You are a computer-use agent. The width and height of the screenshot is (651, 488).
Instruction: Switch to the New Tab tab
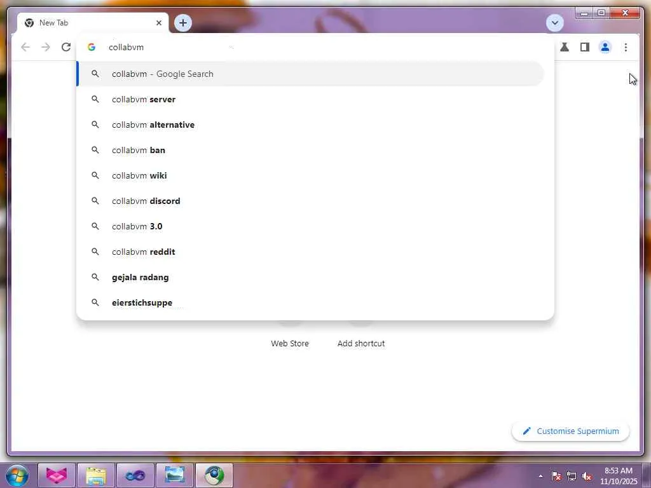pos(93,23)
